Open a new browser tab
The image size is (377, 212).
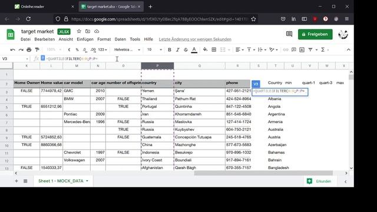click(x=150, y=6)
